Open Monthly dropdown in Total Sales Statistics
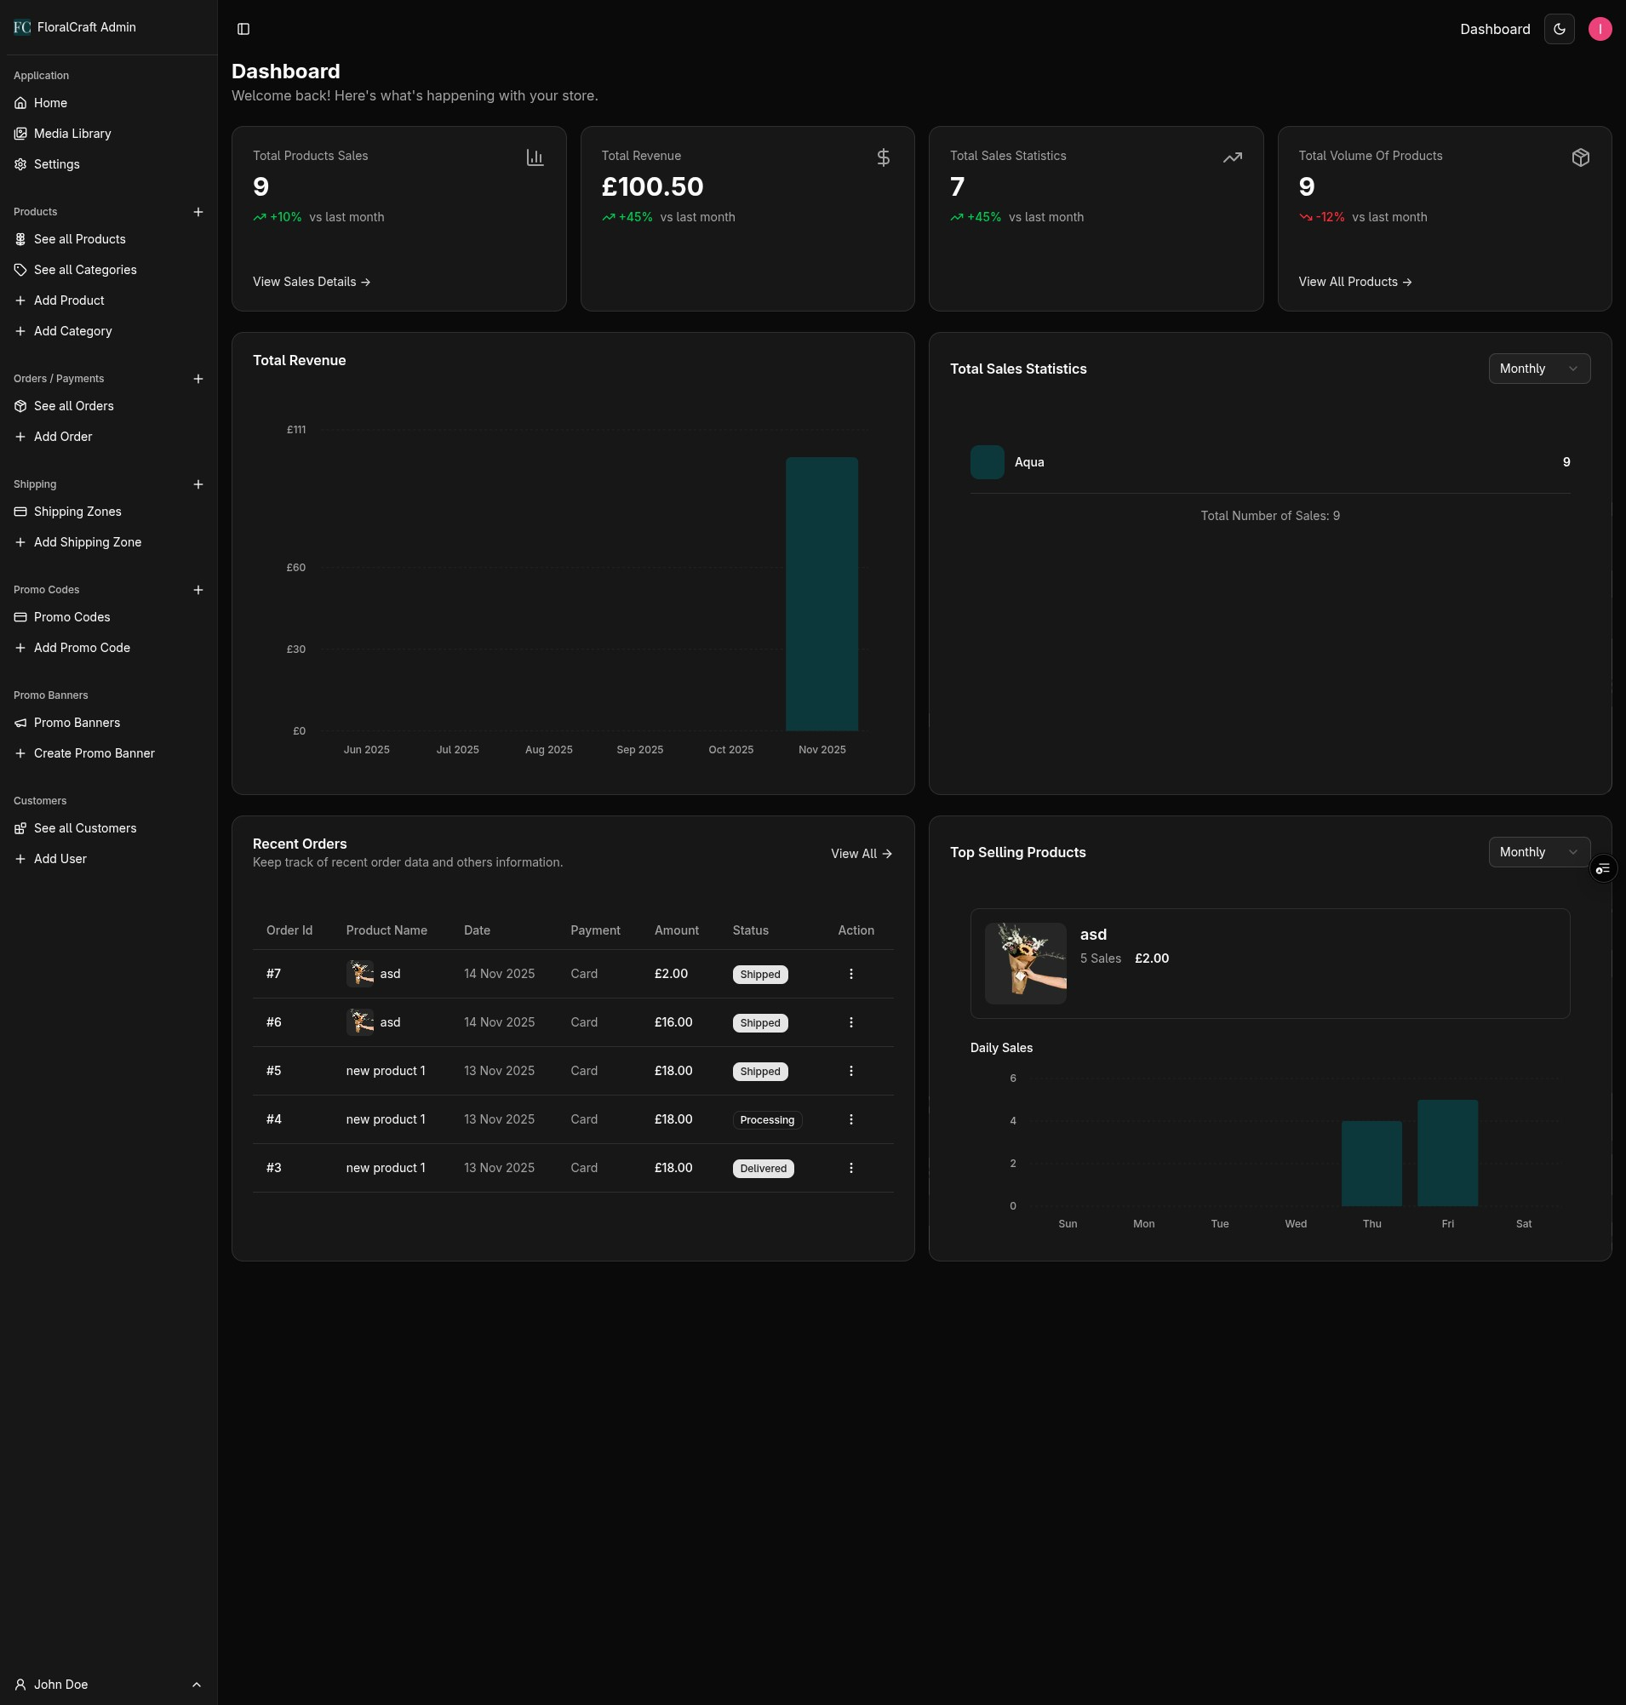This screenshot has height=1705, width=1626. pyautogui.click(x=1538, y=369)
